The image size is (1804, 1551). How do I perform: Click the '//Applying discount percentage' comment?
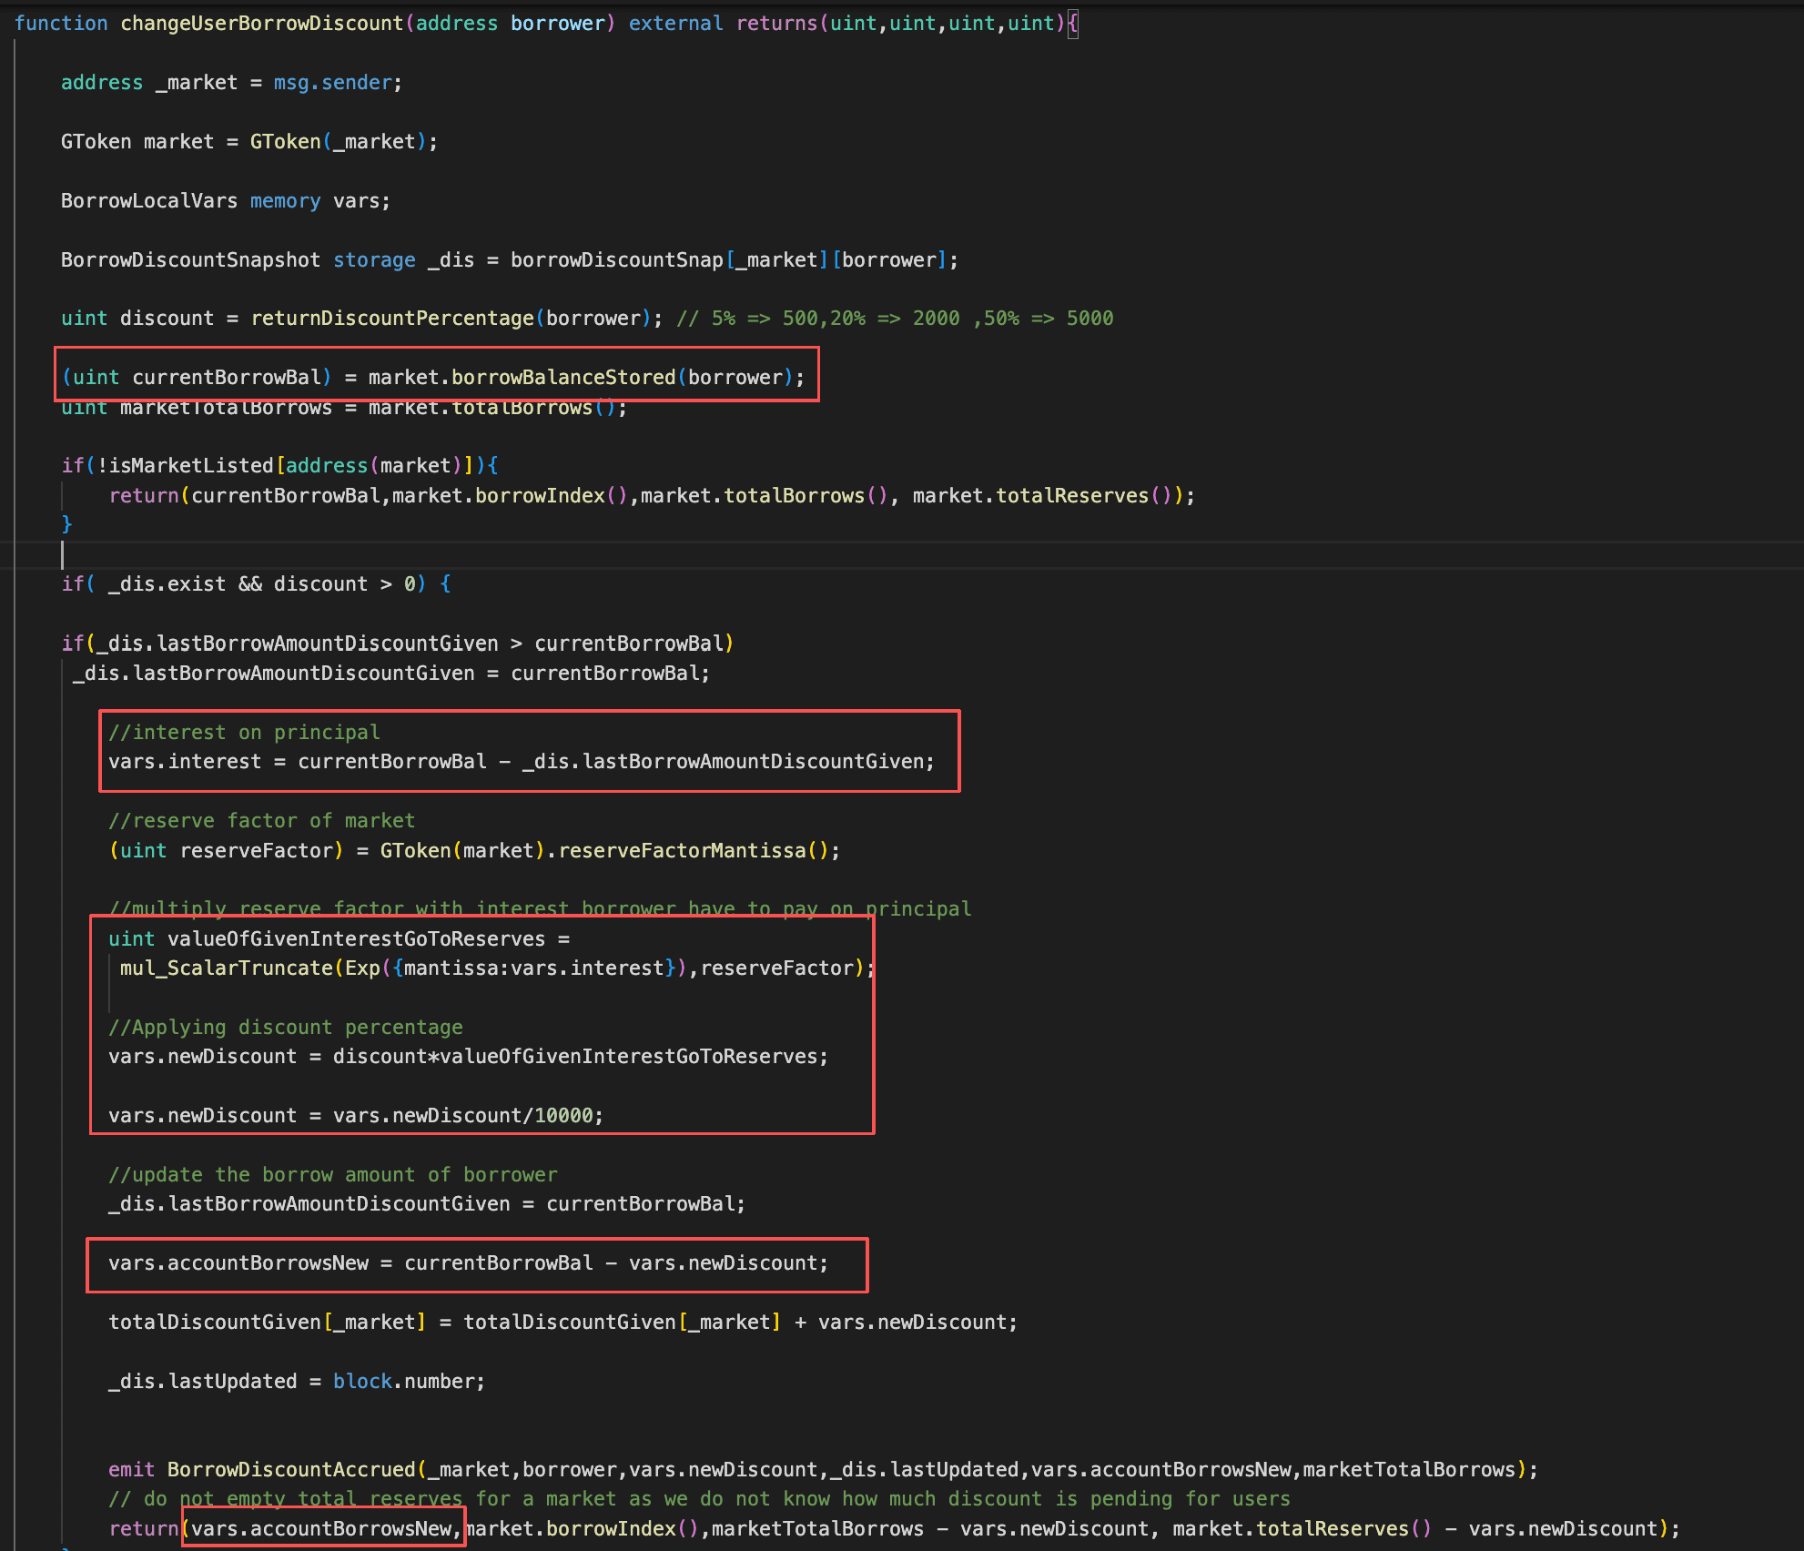pos(285,1028)
